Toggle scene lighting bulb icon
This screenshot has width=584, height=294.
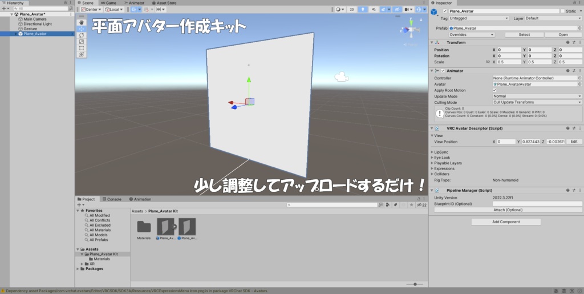(363, 9)
